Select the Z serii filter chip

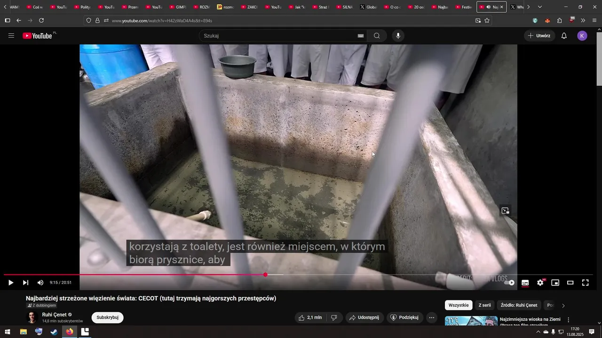[484, 305]
